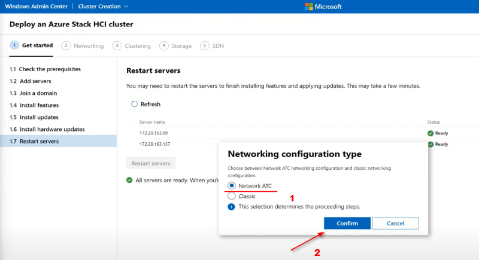Screen dimensions: 479x260
Task: Select server row 172.29.163.99
Action: click(x=302, y=133)
